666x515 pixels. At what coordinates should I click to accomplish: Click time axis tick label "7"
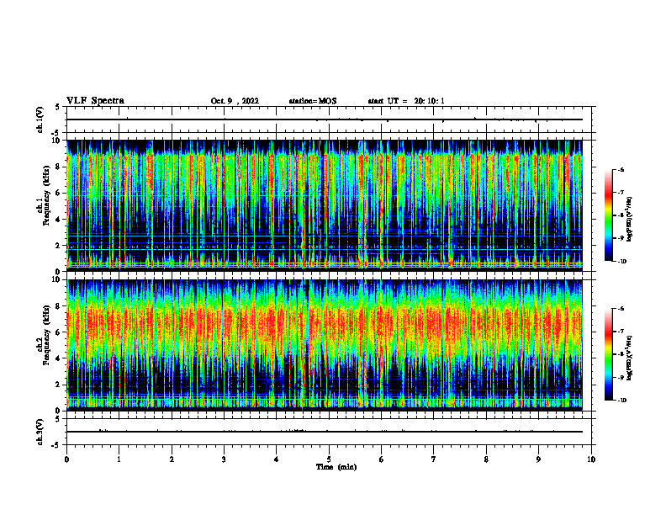coord(434,459)
